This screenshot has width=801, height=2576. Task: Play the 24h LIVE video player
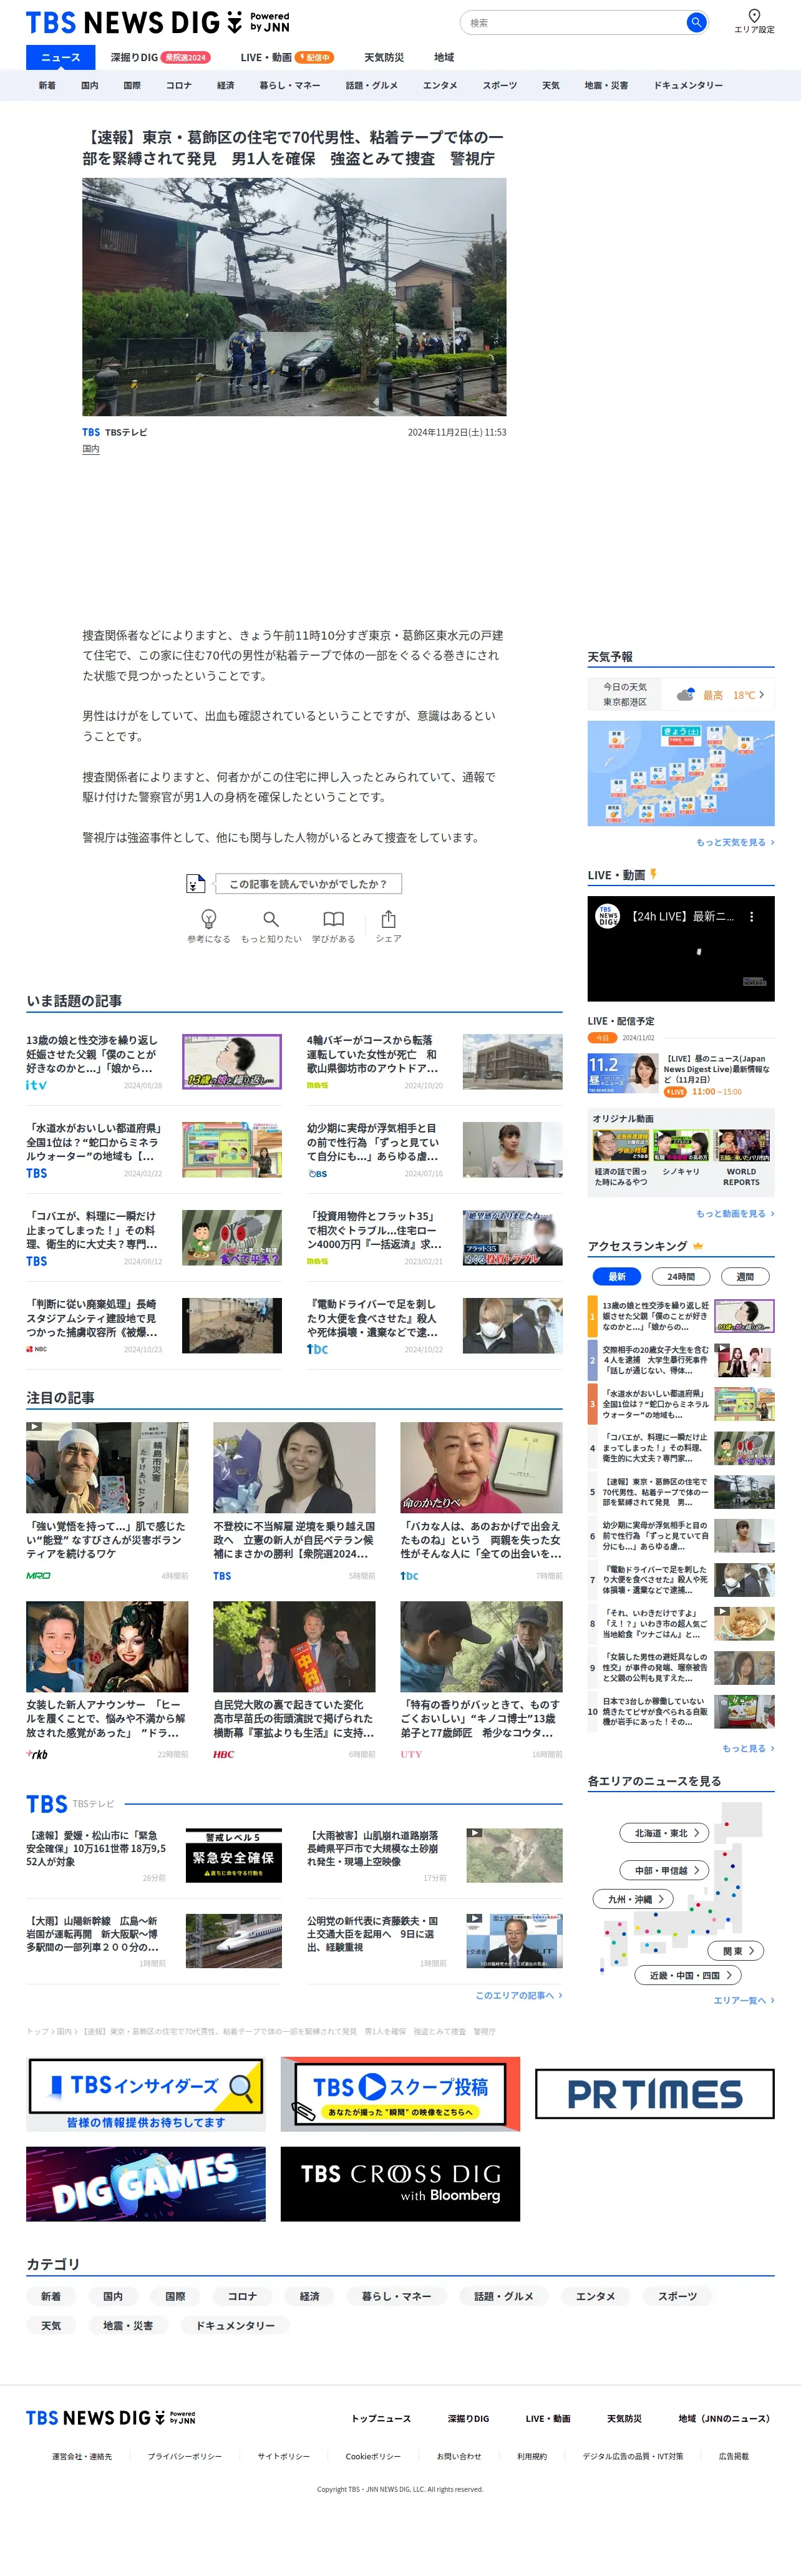pos(681,949)
